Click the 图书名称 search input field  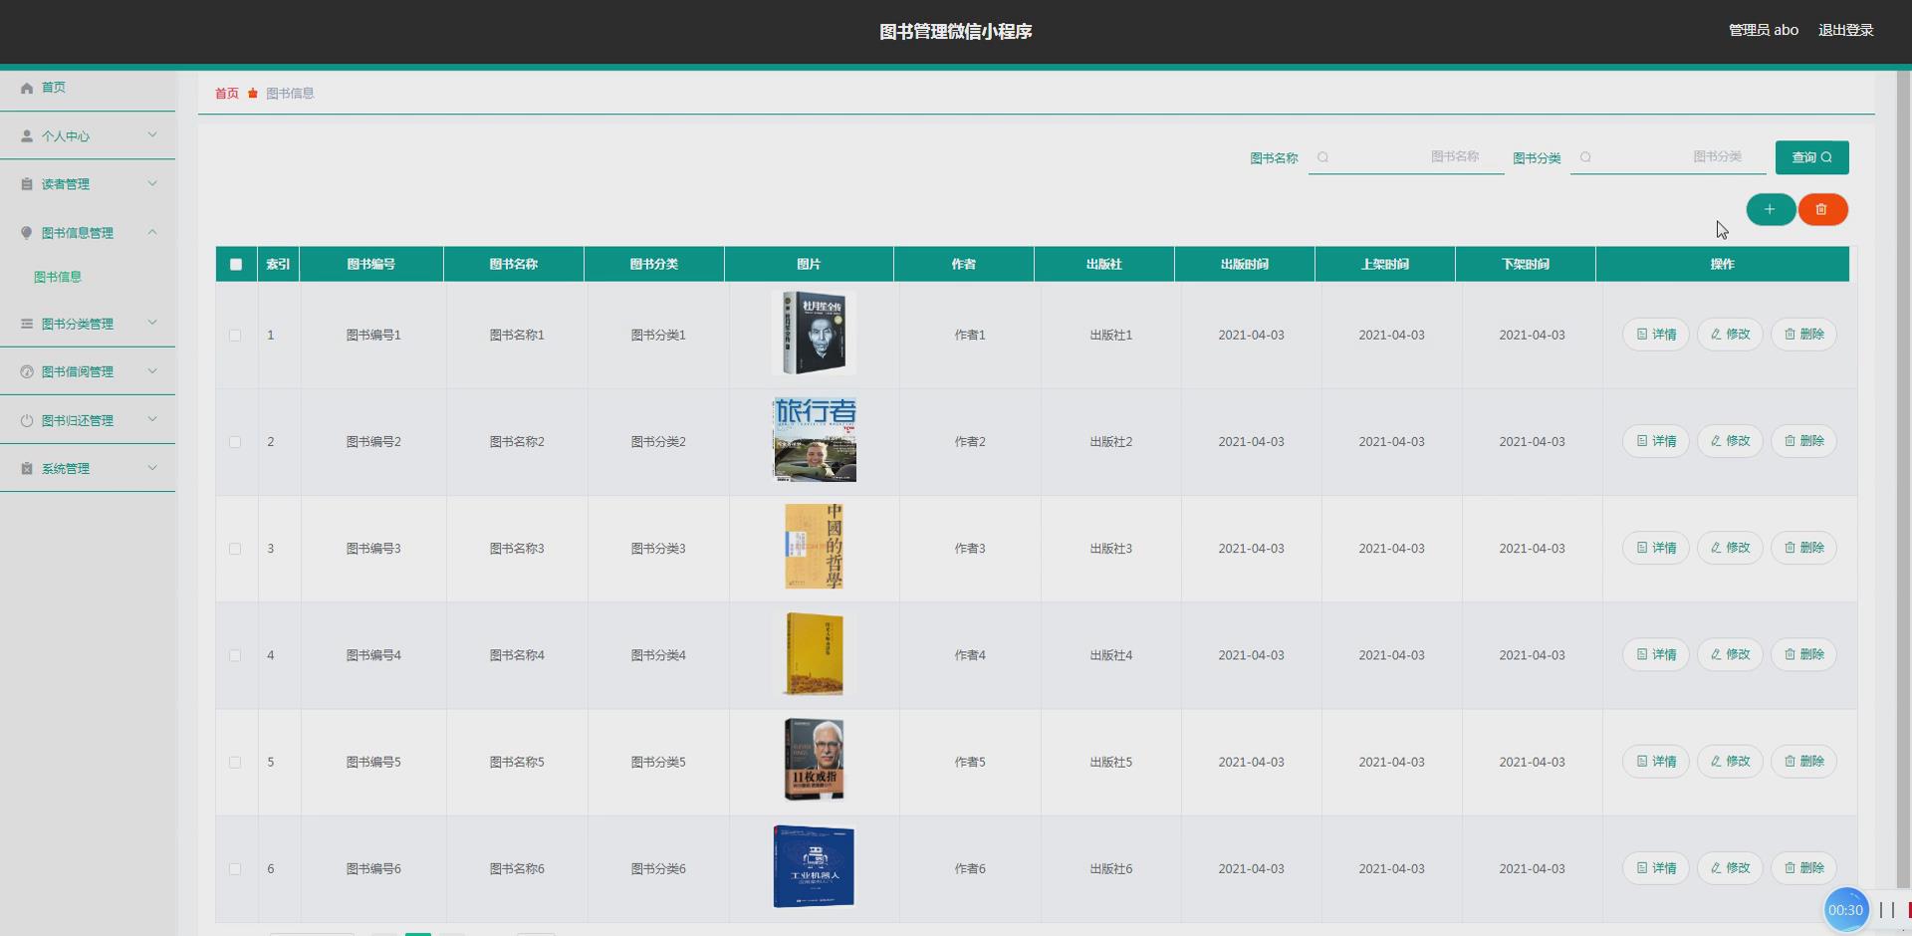click(1406, 157)
